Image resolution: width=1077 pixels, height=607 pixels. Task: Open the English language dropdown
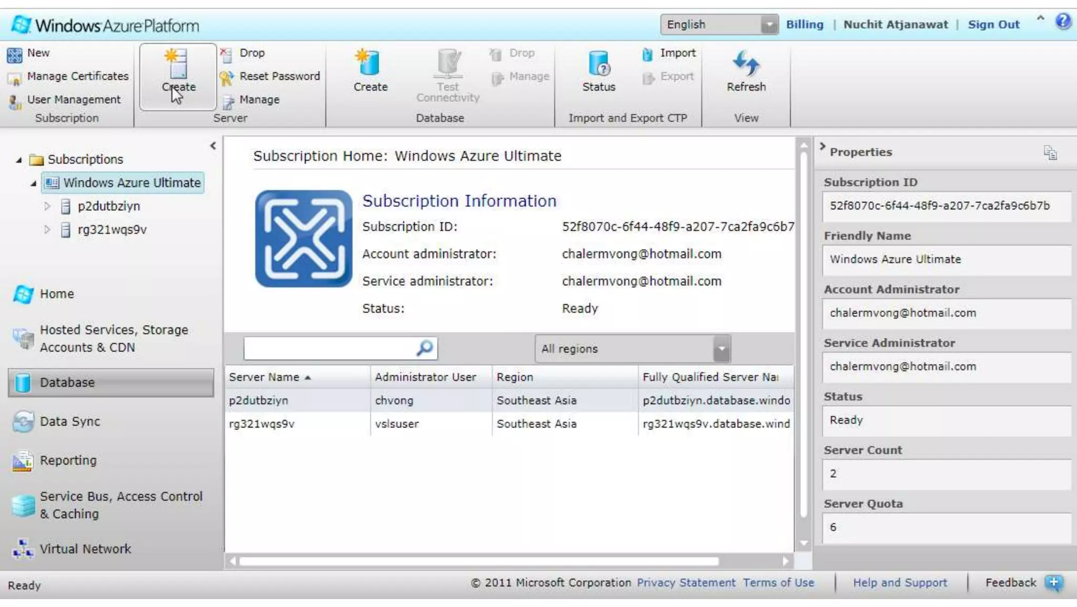[769, 25]
